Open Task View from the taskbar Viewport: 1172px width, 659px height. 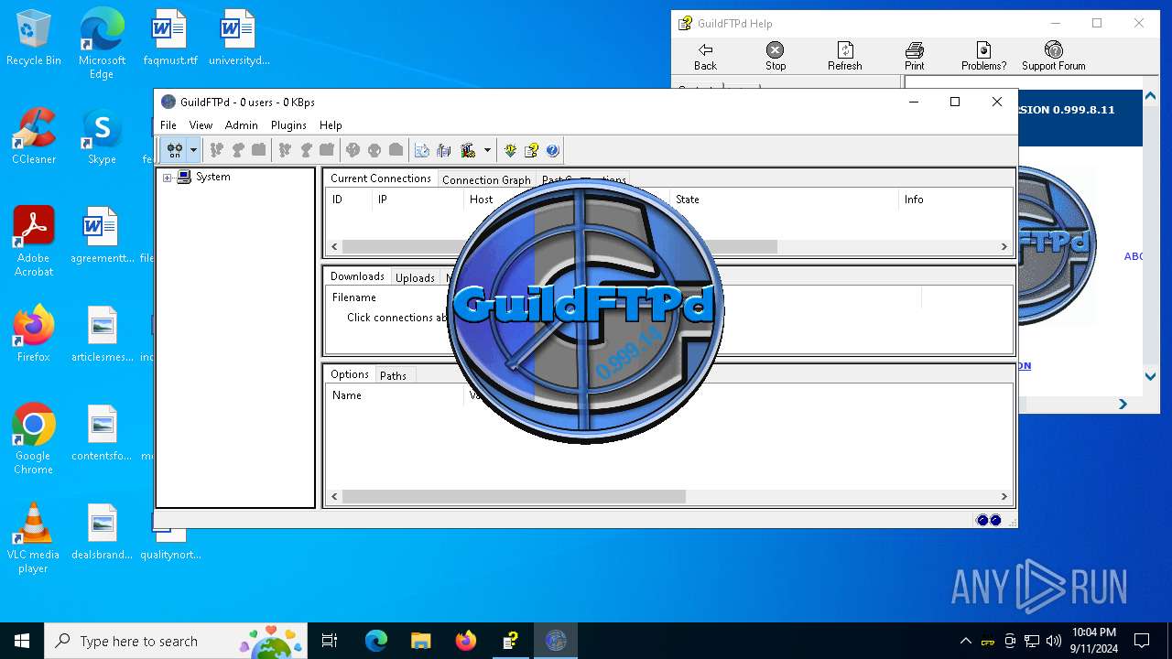pos(331,641)
